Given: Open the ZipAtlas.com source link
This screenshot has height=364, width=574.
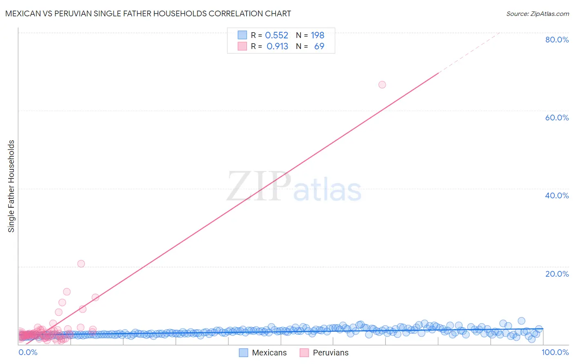Looking at the screenshot, I should [537, 13].
